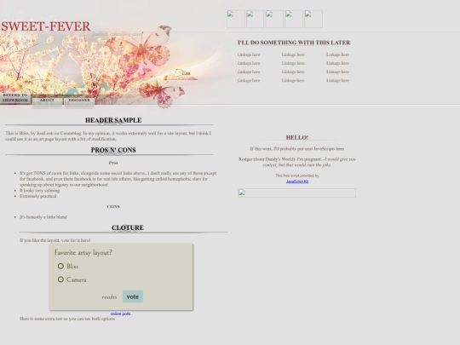The image size is (460, 345).
Task: Click the first broken social icon at top
Action: [236, 19]
